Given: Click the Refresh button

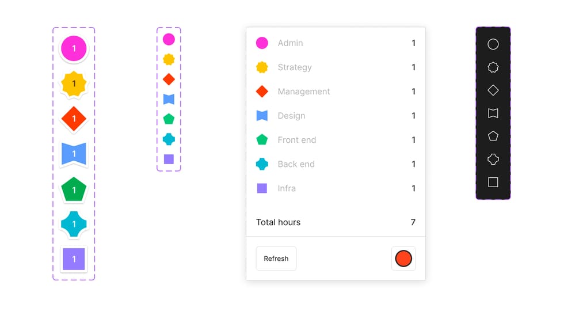Looking at the screenshot, I should (x=276, y=259).
